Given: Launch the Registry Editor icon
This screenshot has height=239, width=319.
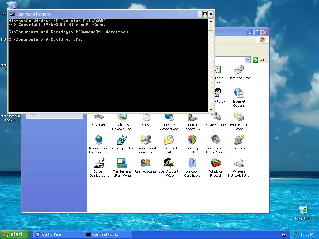Looking at the screenshot, I should tap(122, 143).
